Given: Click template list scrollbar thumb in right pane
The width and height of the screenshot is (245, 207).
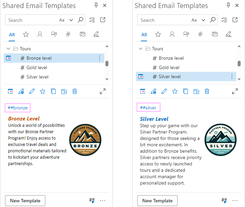Looking at the screenshot, I should (239, 64).
